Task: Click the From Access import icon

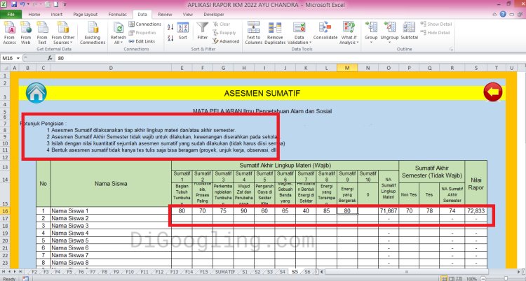Action: tap(10, 31)
